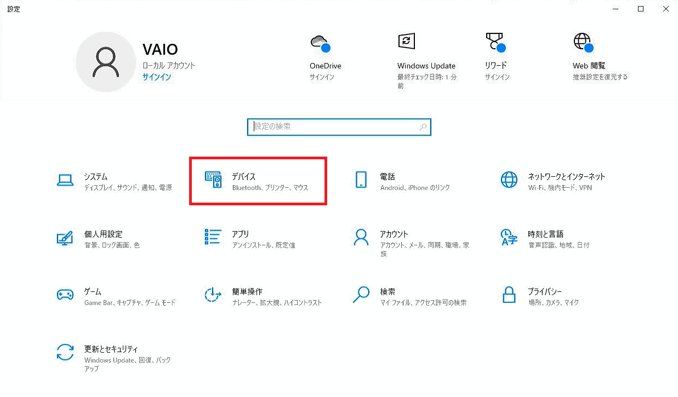
Task: Click the Android、iPhone のリンク description
Action: tap(415, 188)
